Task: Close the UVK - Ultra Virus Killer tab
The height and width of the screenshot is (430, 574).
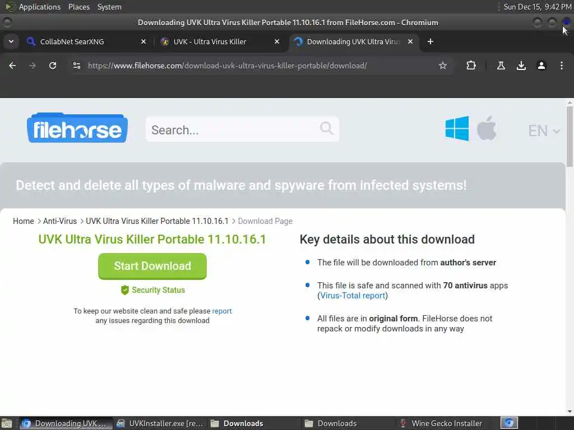Action: [277, 41]
